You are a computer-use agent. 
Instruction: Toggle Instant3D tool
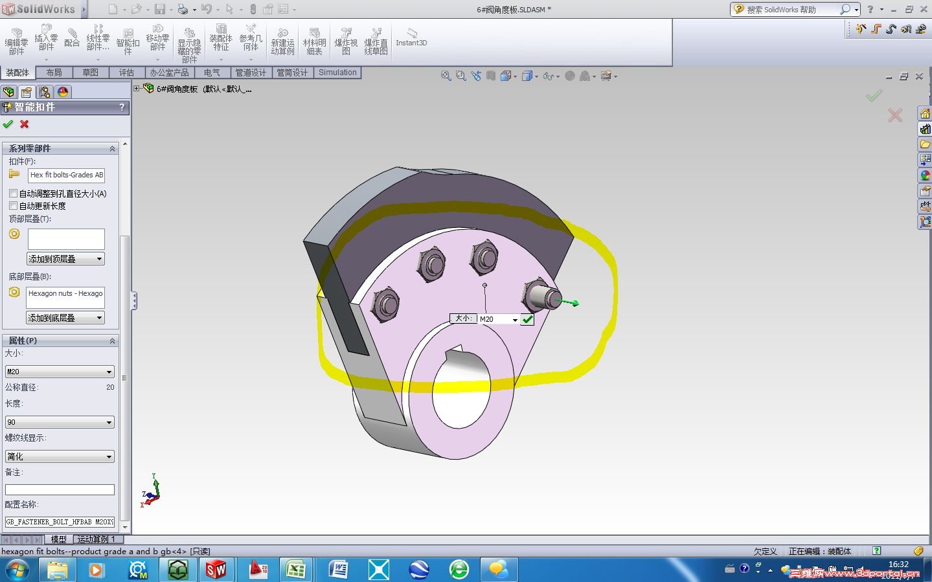click(411, 38)
